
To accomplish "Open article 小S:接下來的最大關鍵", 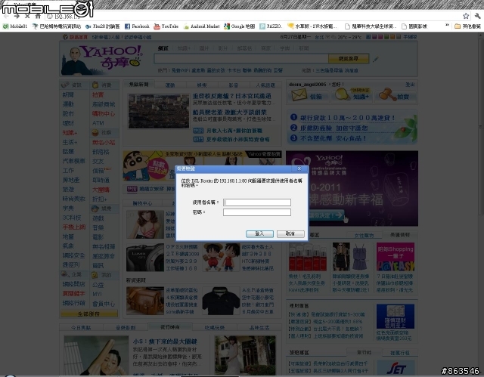I will 165,341.
